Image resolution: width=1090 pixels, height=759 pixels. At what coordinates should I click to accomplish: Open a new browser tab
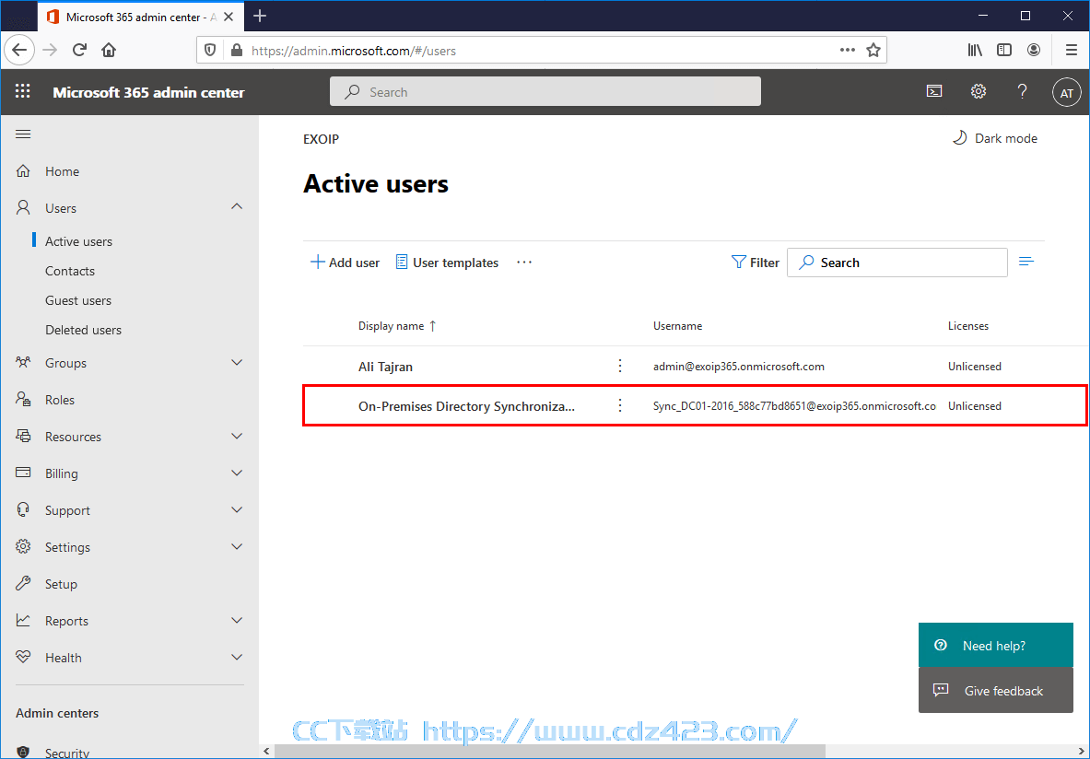tap(260, 16)
